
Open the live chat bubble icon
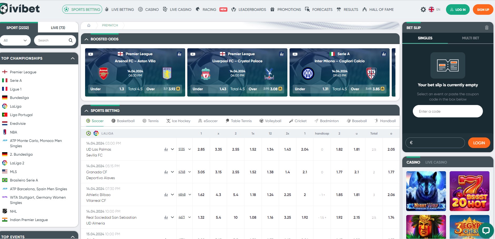pyautogui.click(x=486, y=230)
